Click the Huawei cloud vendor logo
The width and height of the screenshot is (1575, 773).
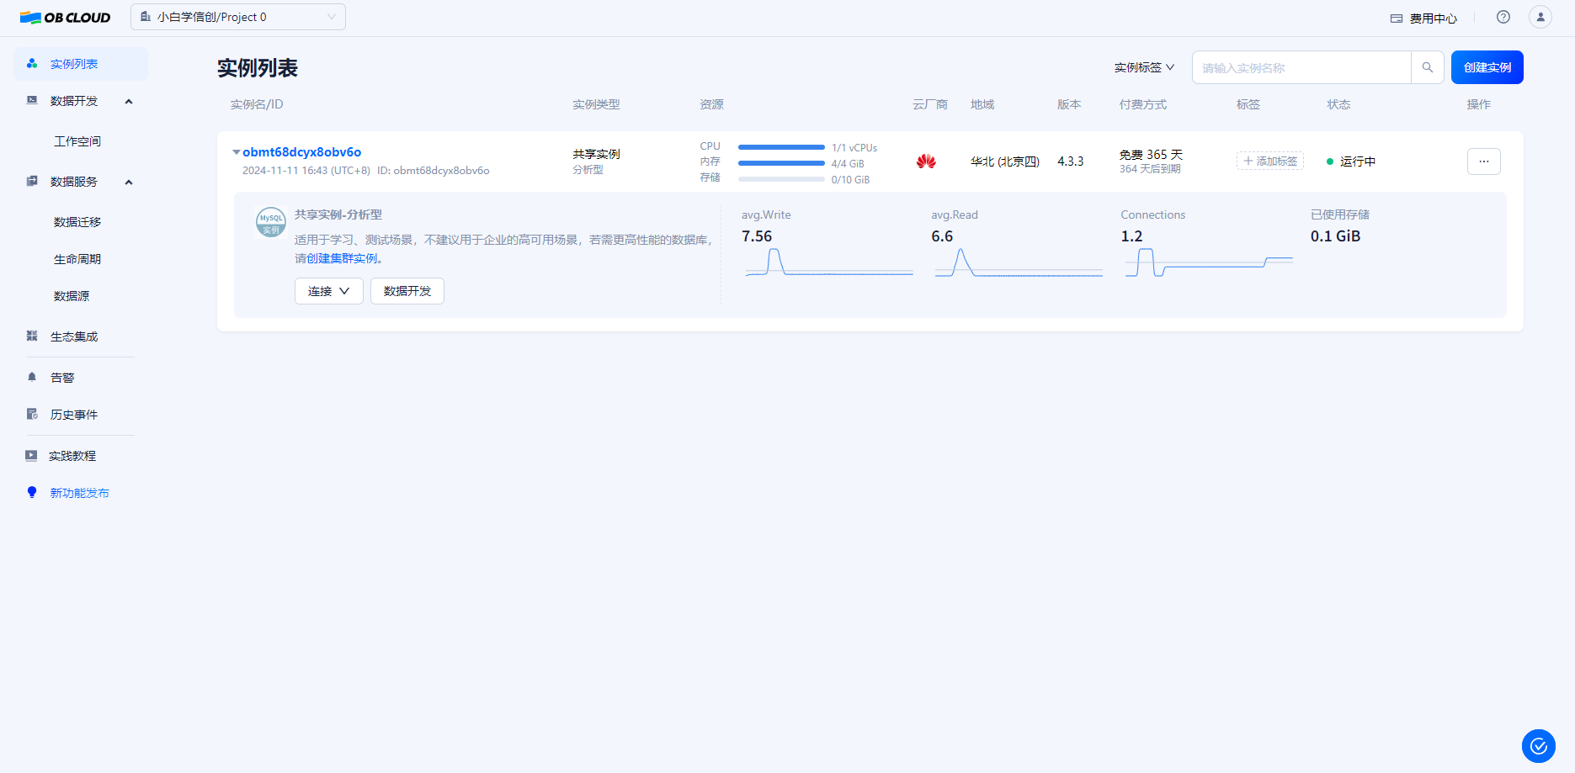point(926,161)
